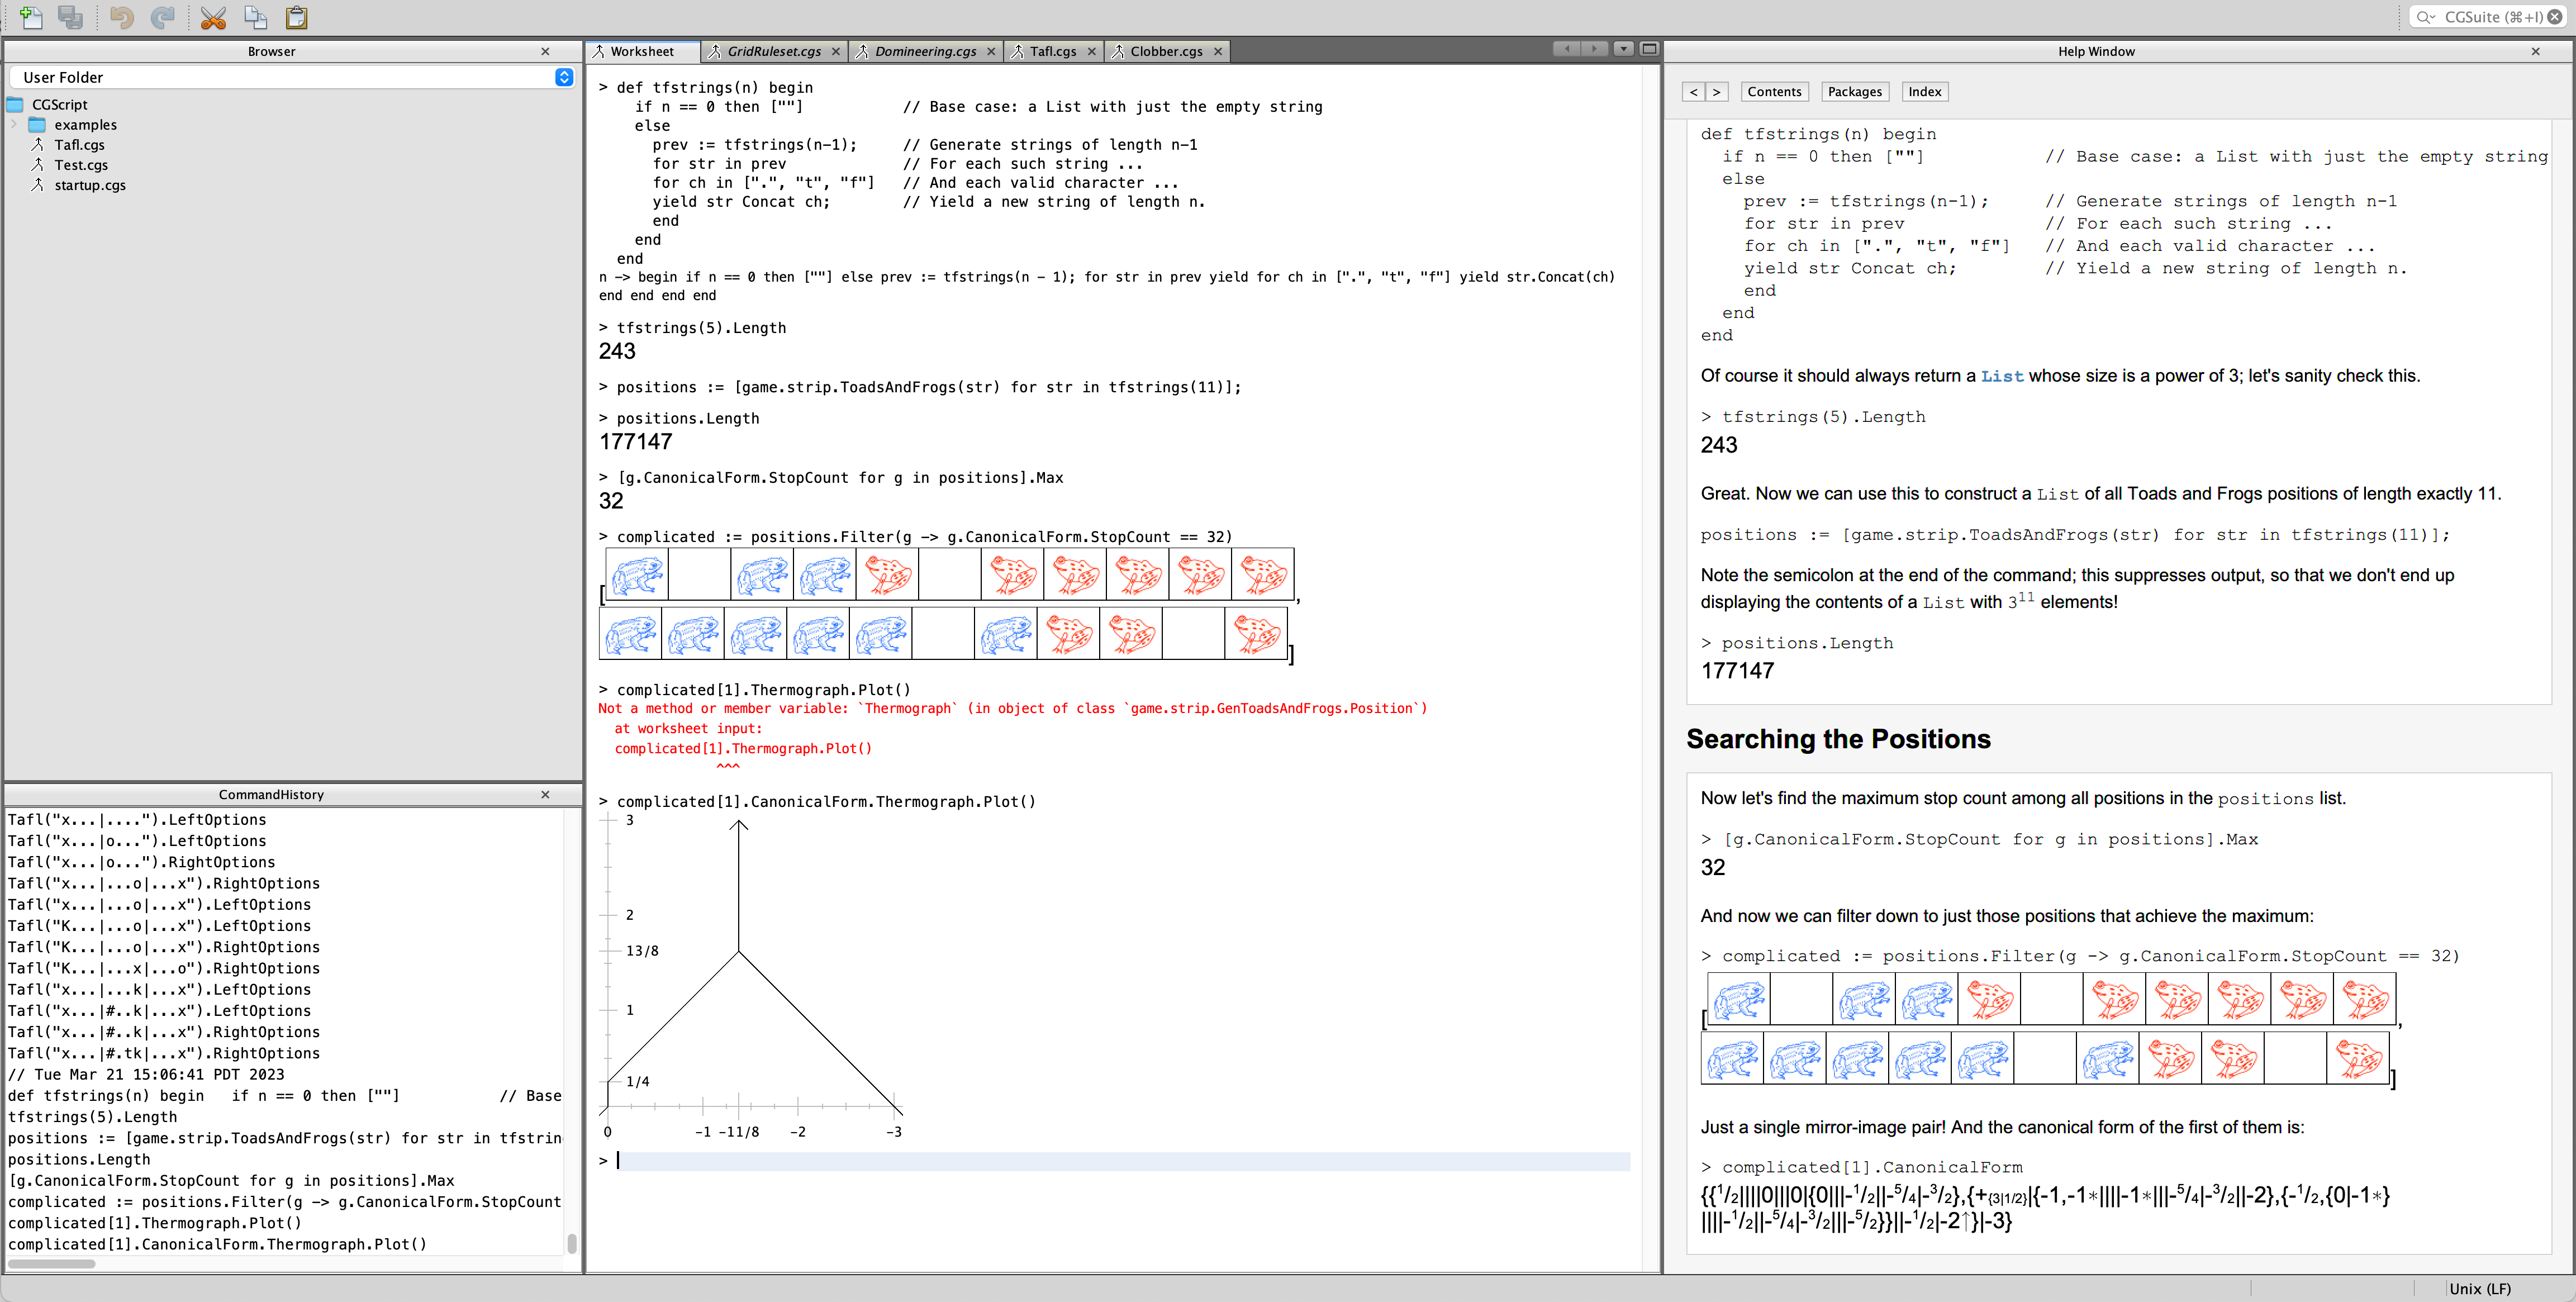The height and width of the screenshot is (1302, 2576).
Task: Click the CommandHistory vertical scrollbar
Action: click(x=572, y=1243)
